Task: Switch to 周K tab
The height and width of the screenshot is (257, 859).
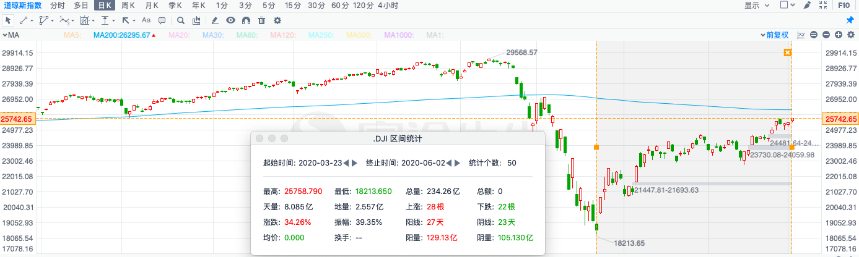Action: (x=128, y=5)
